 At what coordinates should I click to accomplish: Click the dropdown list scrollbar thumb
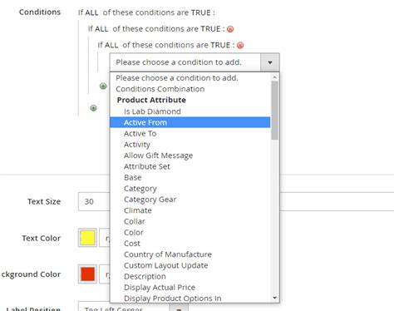(274, 111)
